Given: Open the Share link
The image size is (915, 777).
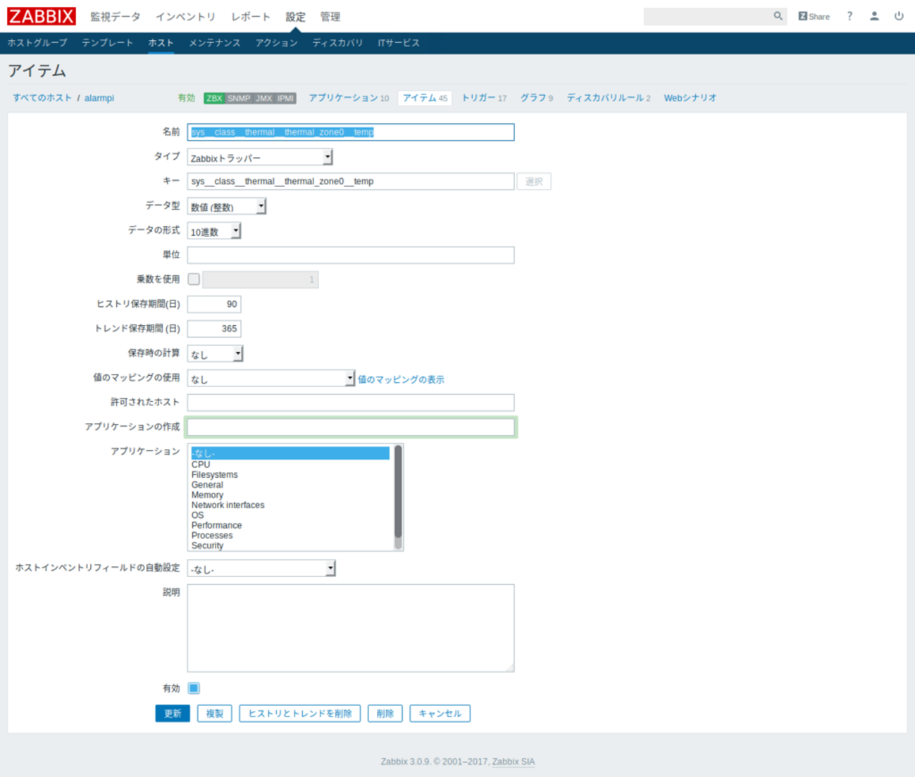Looking at the screenshot, I should (814, 16).
